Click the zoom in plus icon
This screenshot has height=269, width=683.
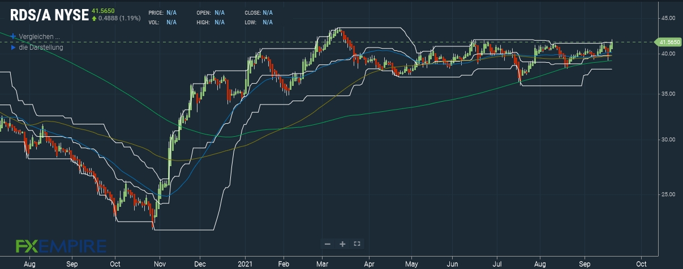pyautogui.click(x=342, y=244)
